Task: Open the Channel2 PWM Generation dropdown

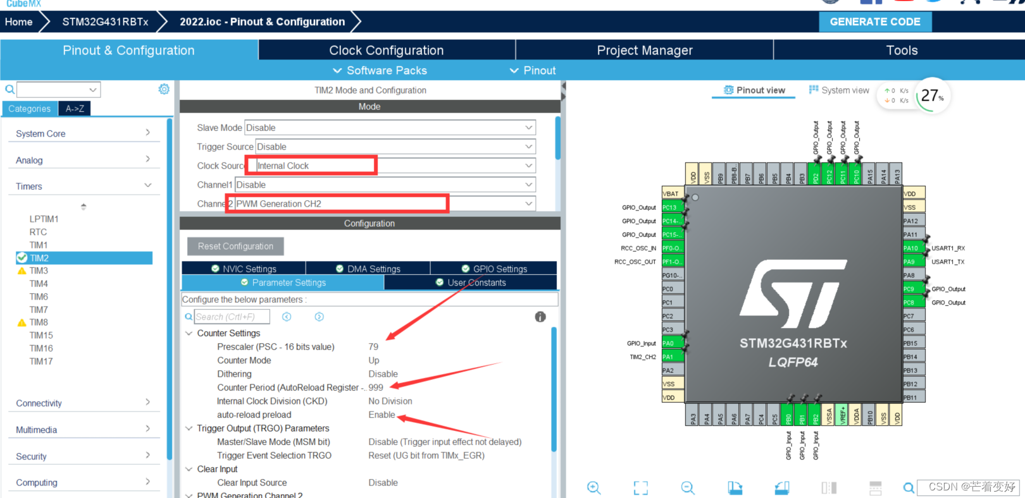Action: [x=385, y=203]
